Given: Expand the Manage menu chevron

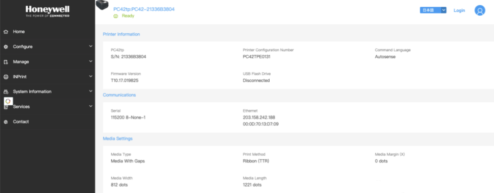Looking at the screenshot, I should pos(91,61).
